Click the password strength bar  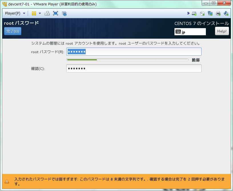click(127, 60)
